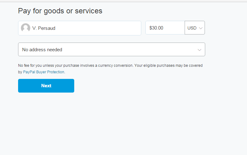Screen dimensions: 247x155
Task: Focus the $30.00 amount field
Action: pyautogui.click(x=165, y=28)
